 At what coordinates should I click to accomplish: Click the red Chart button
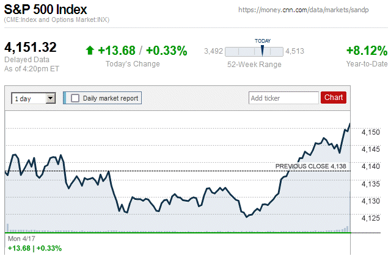click(x=334, y=98)
